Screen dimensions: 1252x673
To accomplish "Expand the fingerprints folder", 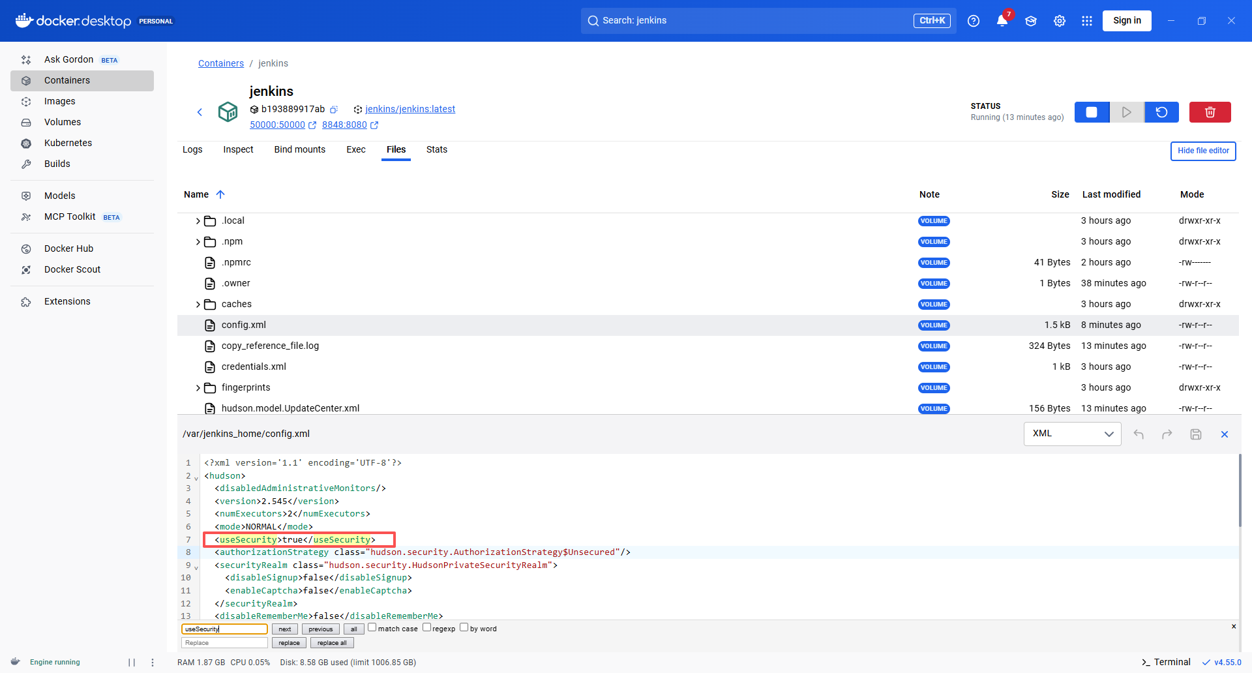I will coord(198,387).
